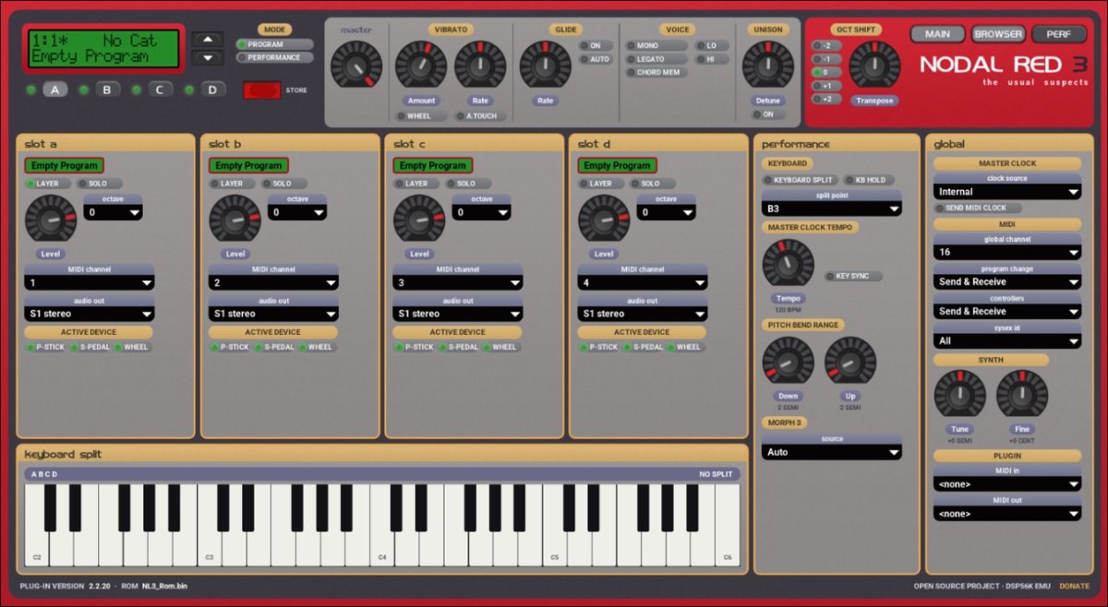Select slot B button under the display

click(108, 89)
